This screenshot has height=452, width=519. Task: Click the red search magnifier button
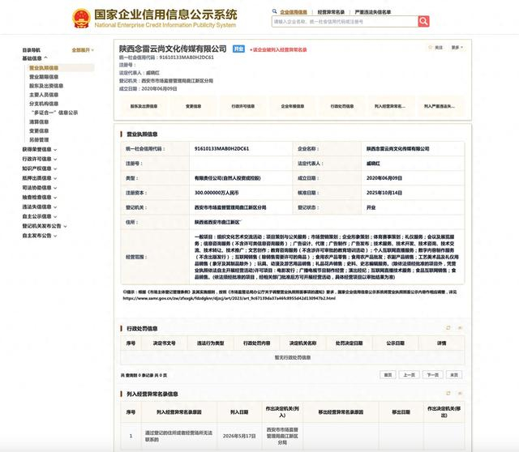pyautogui.click(x=423, y=22)
